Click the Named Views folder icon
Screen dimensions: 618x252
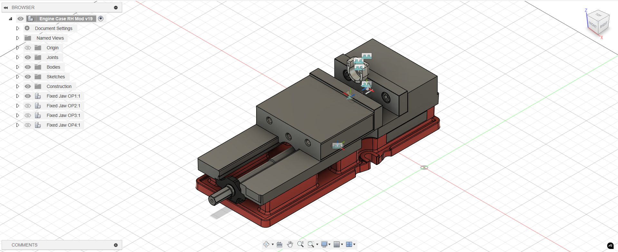tap(28, 38)
